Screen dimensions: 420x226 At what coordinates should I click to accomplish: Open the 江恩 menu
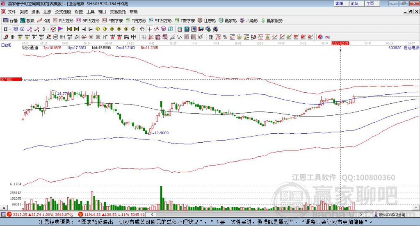click(47, 12)
